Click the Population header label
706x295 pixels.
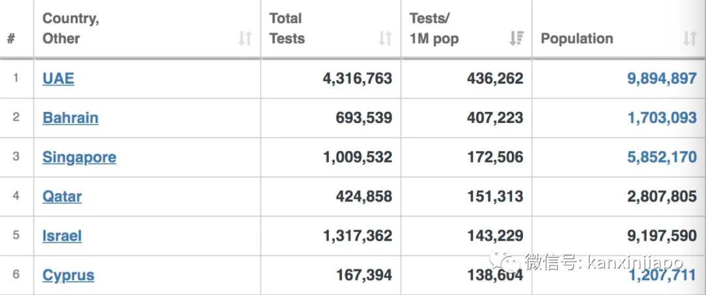577,39
